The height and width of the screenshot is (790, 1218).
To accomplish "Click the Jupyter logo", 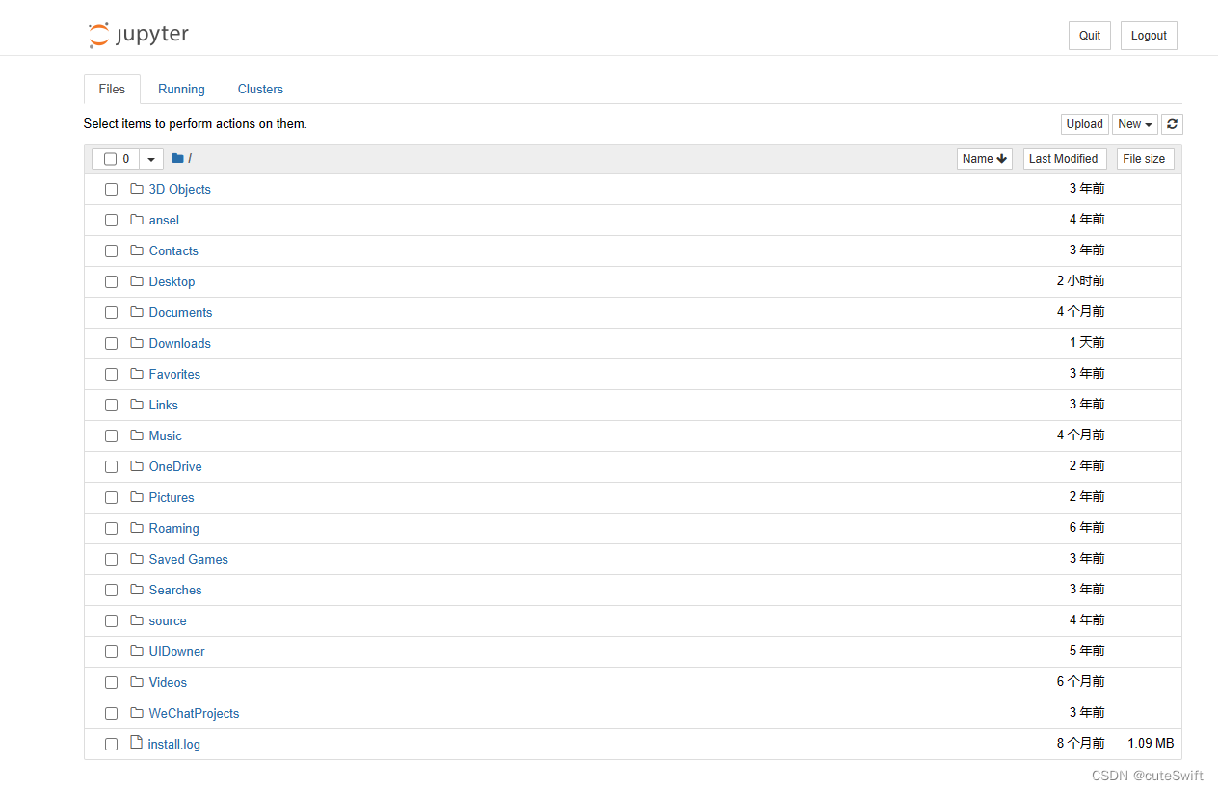I will coord(139,36).
